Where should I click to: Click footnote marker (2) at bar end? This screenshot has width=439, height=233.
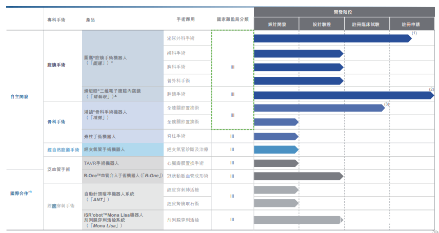[x=431, y=89]
